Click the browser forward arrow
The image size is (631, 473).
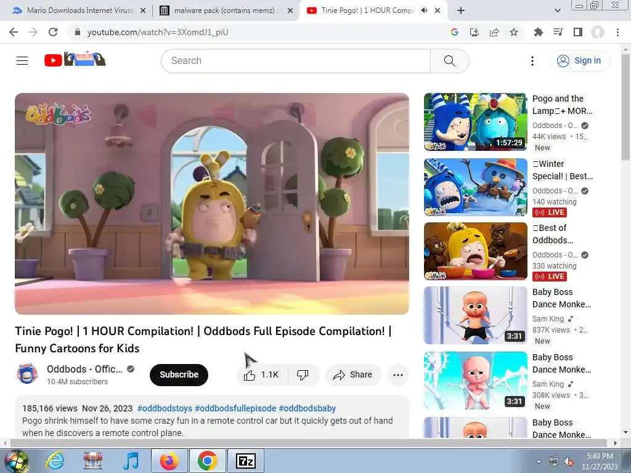33,32
